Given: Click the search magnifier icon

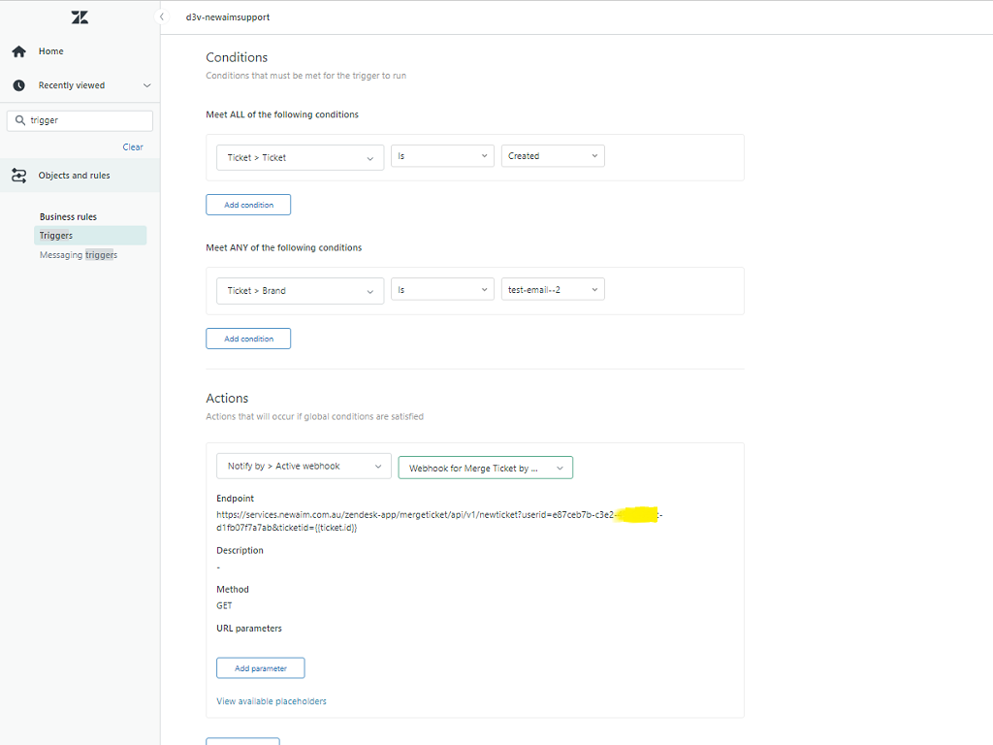Looking at the screenshot, I should click(20, 121).
